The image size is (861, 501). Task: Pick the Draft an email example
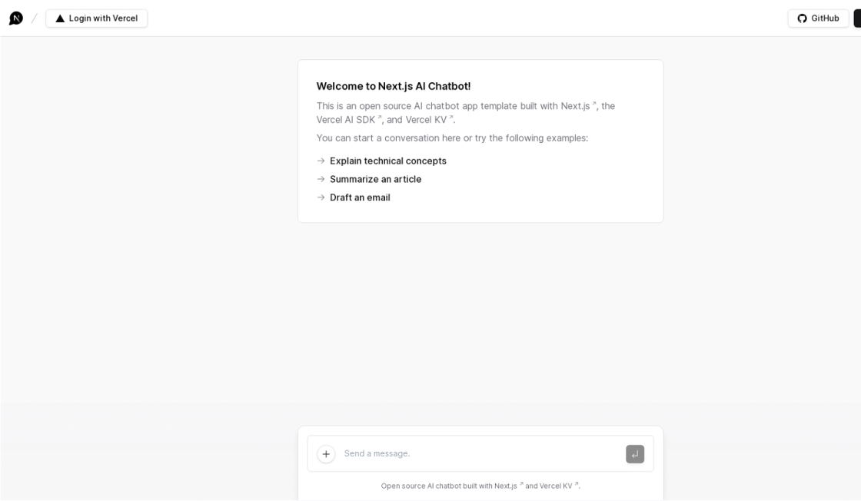(360, 197)
